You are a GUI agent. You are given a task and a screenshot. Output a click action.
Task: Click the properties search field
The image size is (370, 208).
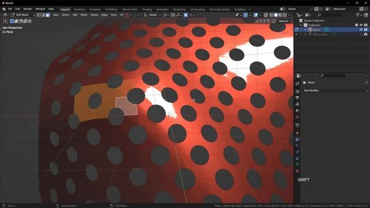coord(332,76)
